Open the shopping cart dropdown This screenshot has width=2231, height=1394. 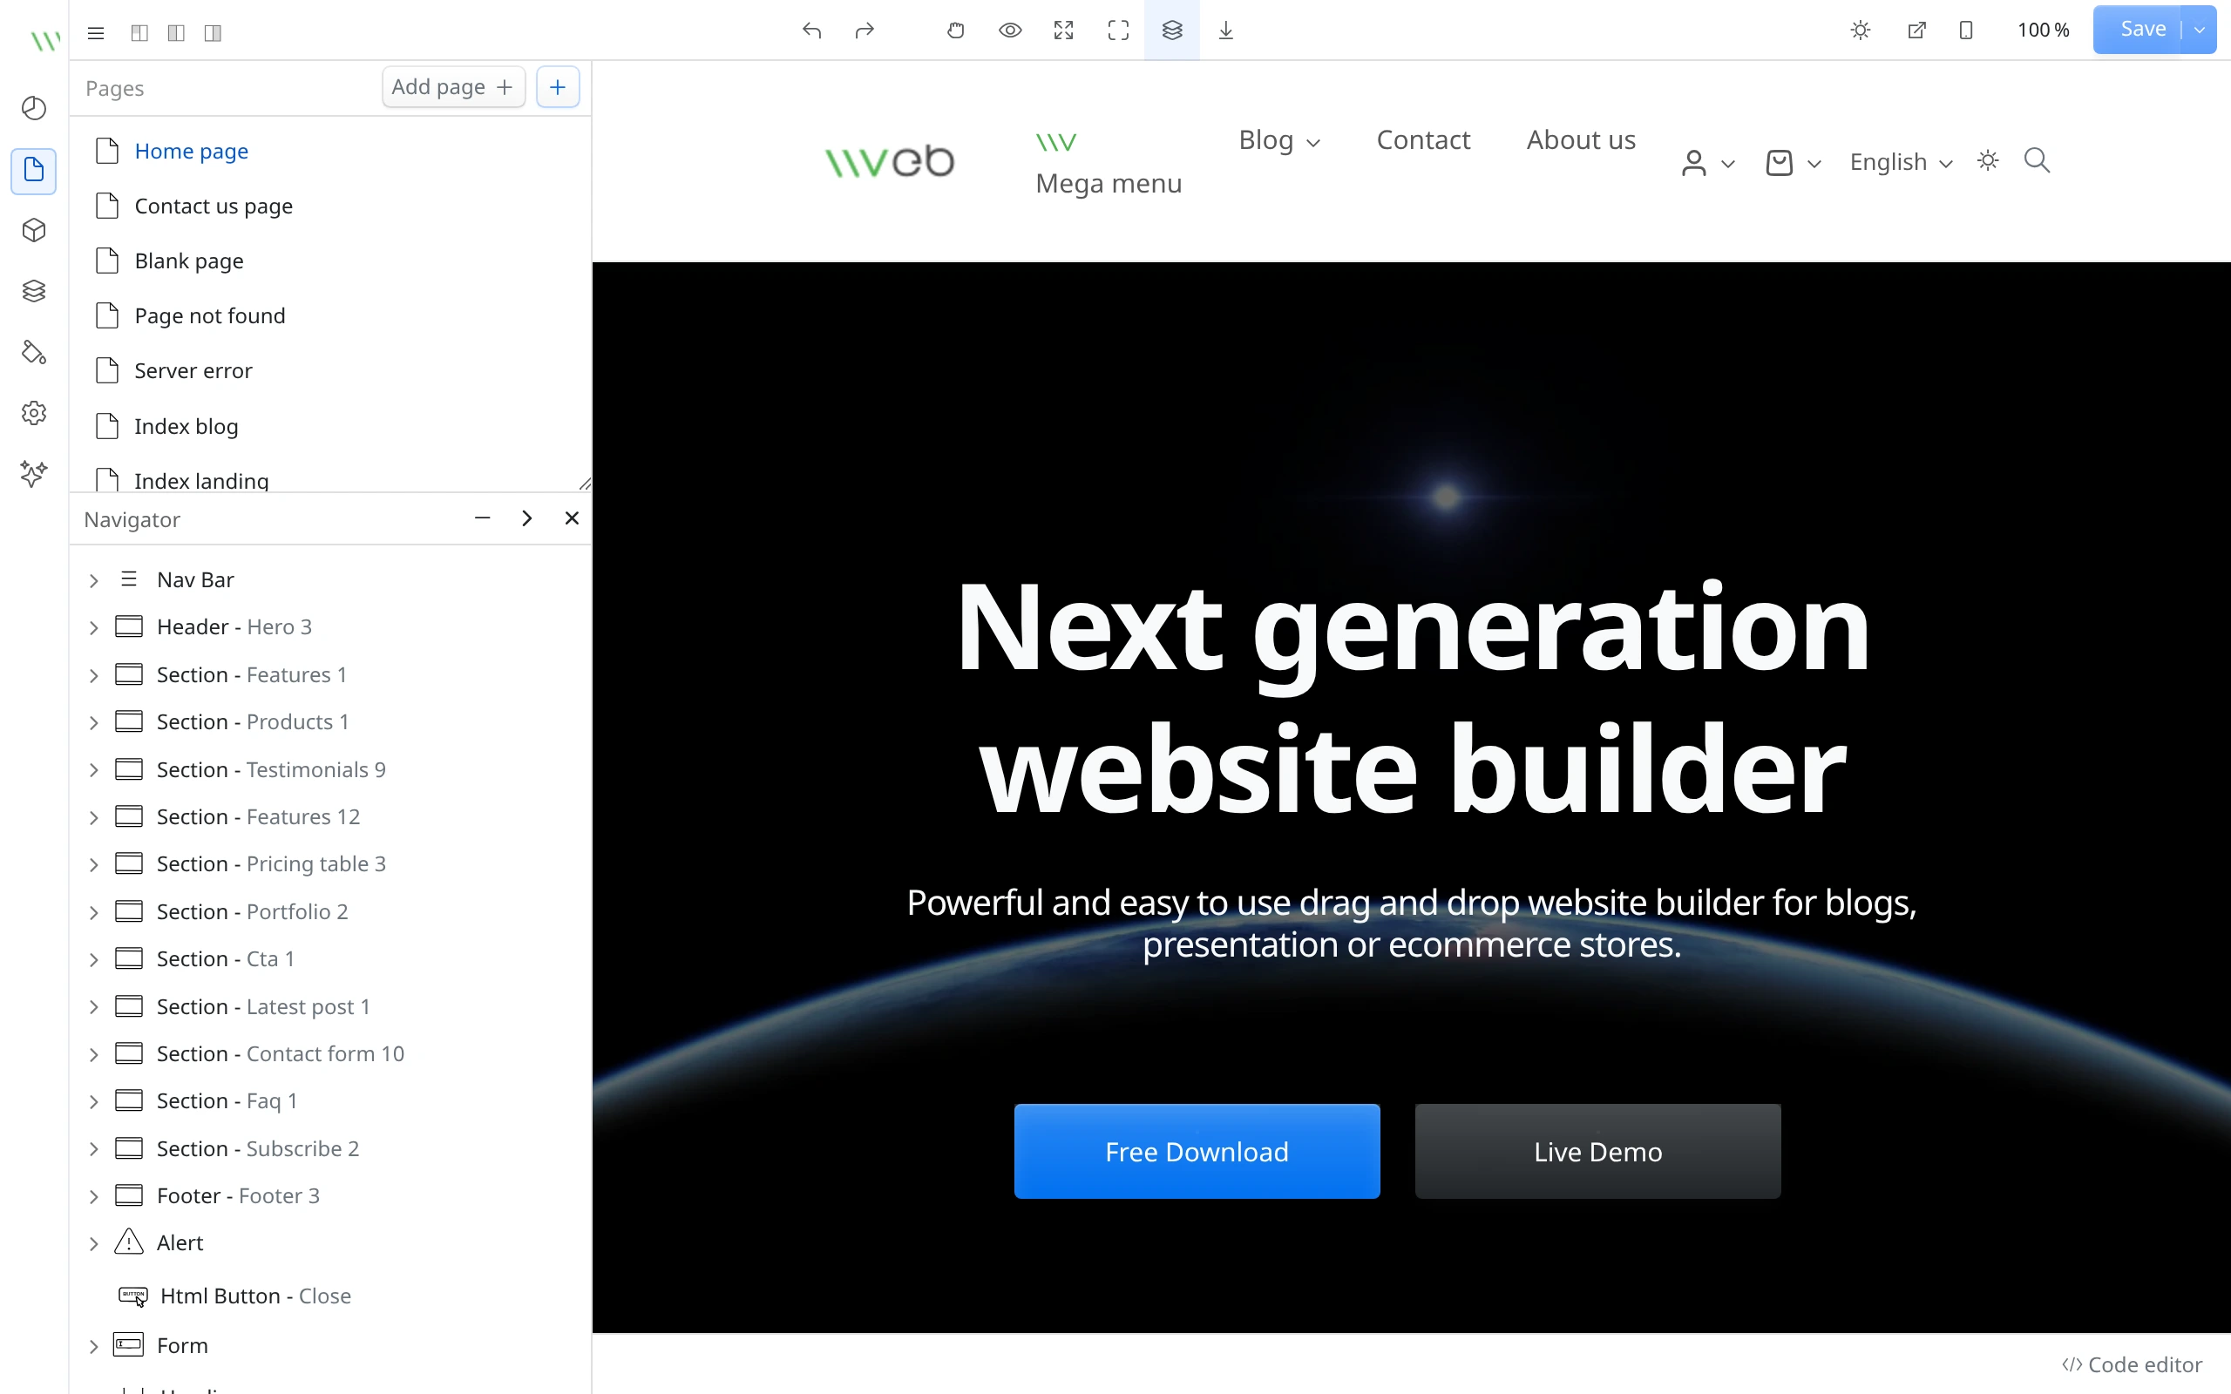click(x=1794, y=163)
